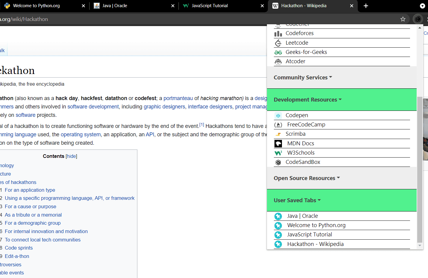Open saved tab Welcome to Python.org

point(316,225)
